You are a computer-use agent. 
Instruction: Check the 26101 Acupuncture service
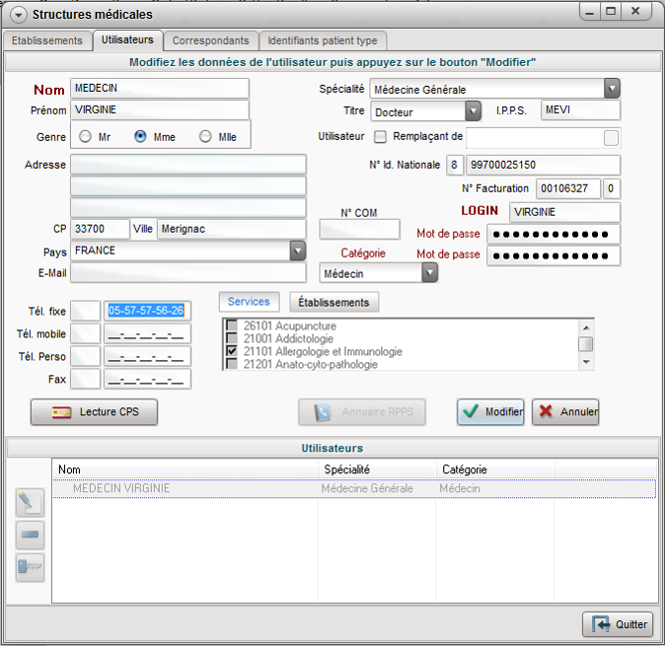click(232, 326)
